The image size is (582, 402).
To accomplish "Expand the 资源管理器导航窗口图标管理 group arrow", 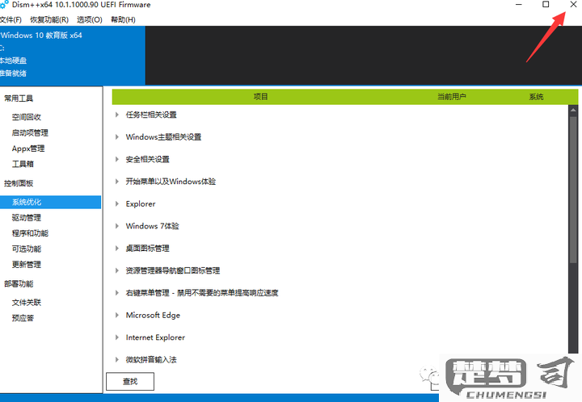I will click(x=117, y=270).
